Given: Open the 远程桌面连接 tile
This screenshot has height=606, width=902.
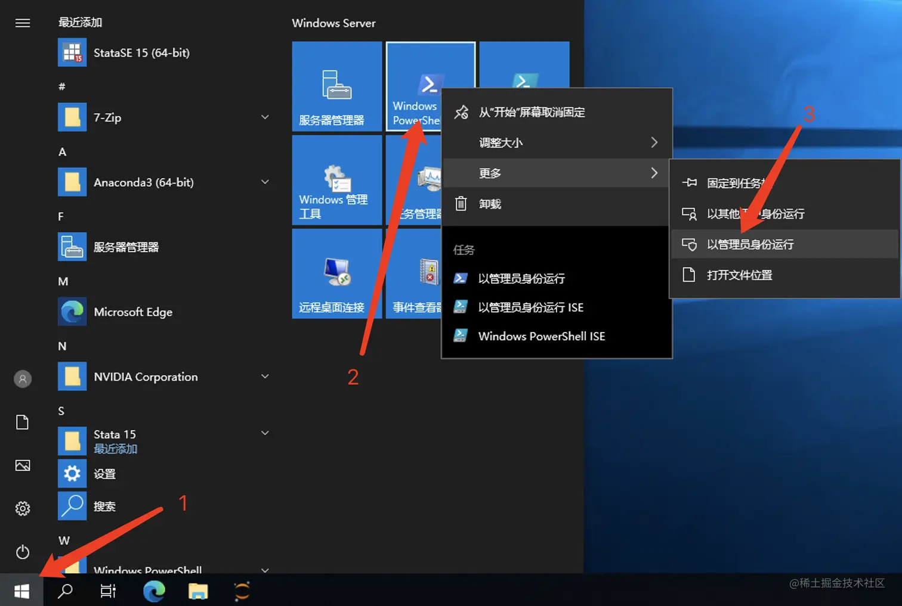Looking at the screenshot, I should pyautogui.click(x=337, y=274).
